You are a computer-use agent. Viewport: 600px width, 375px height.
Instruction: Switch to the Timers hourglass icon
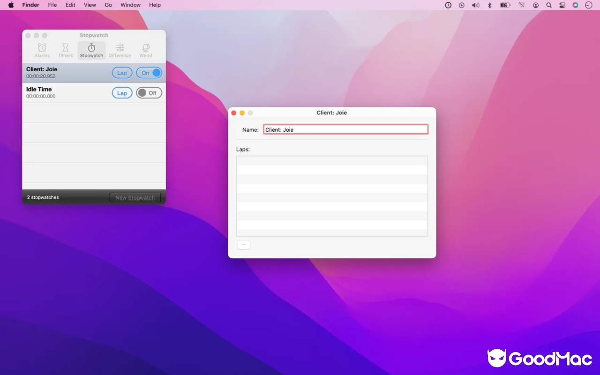(x=66, y=50)
